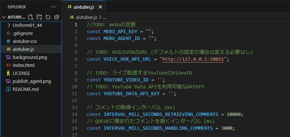
Task: Refresh the Explorer file tree
Action: [48, 17]
